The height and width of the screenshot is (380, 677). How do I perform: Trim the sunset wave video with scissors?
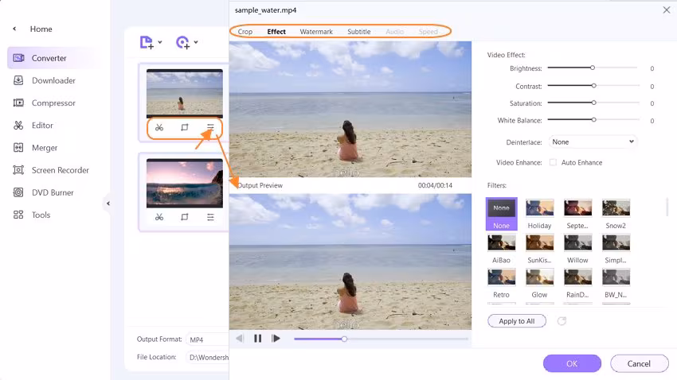click(x=159, y=217)
